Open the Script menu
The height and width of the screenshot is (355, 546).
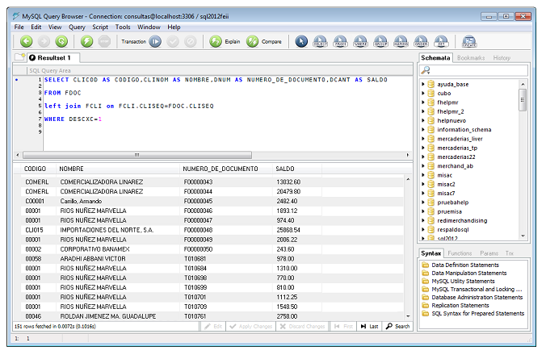pyautogui.click(x=100, y=27)
